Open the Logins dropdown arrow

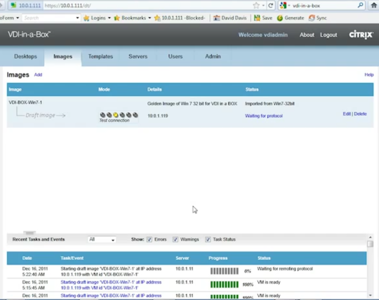(x=109, y=18)
